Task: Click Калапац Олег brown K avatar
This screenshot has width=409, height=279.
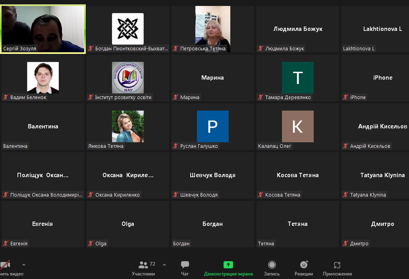Action: 297,126
